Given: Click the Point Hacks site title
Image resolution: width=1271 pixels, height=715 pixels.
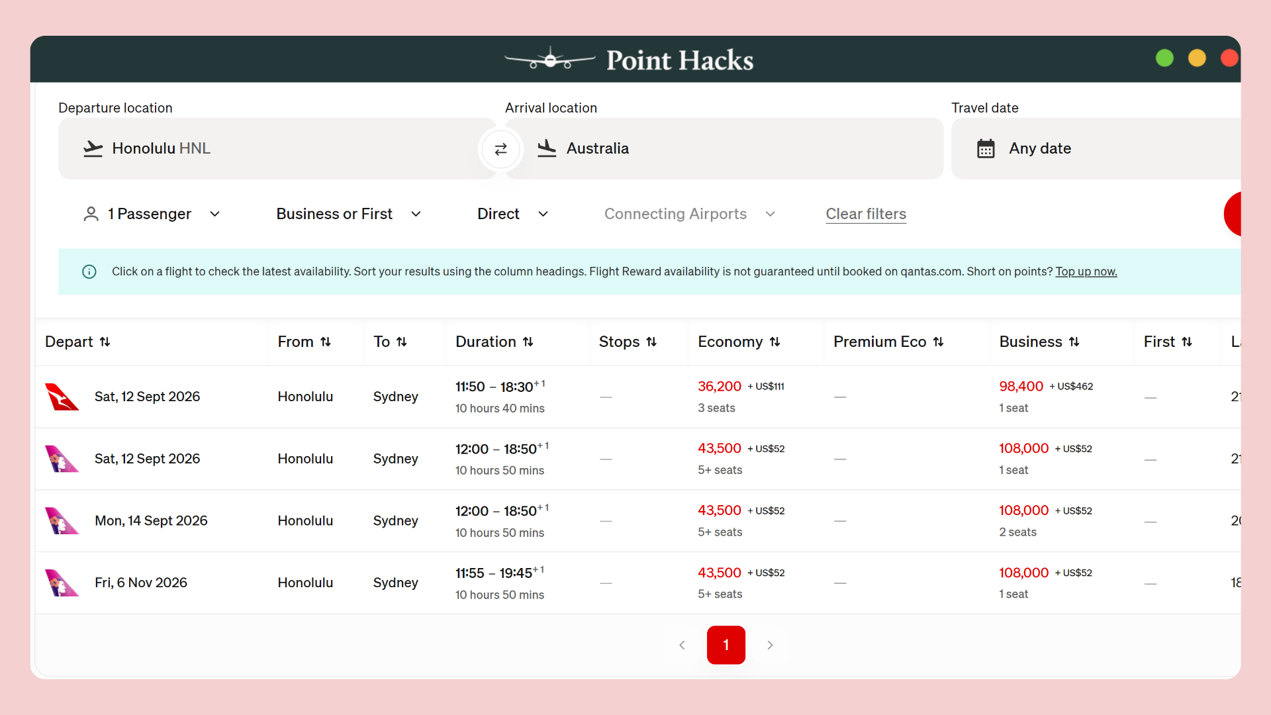Looking at the screenshot, I should pyautogui.click(x=680, y=60).
